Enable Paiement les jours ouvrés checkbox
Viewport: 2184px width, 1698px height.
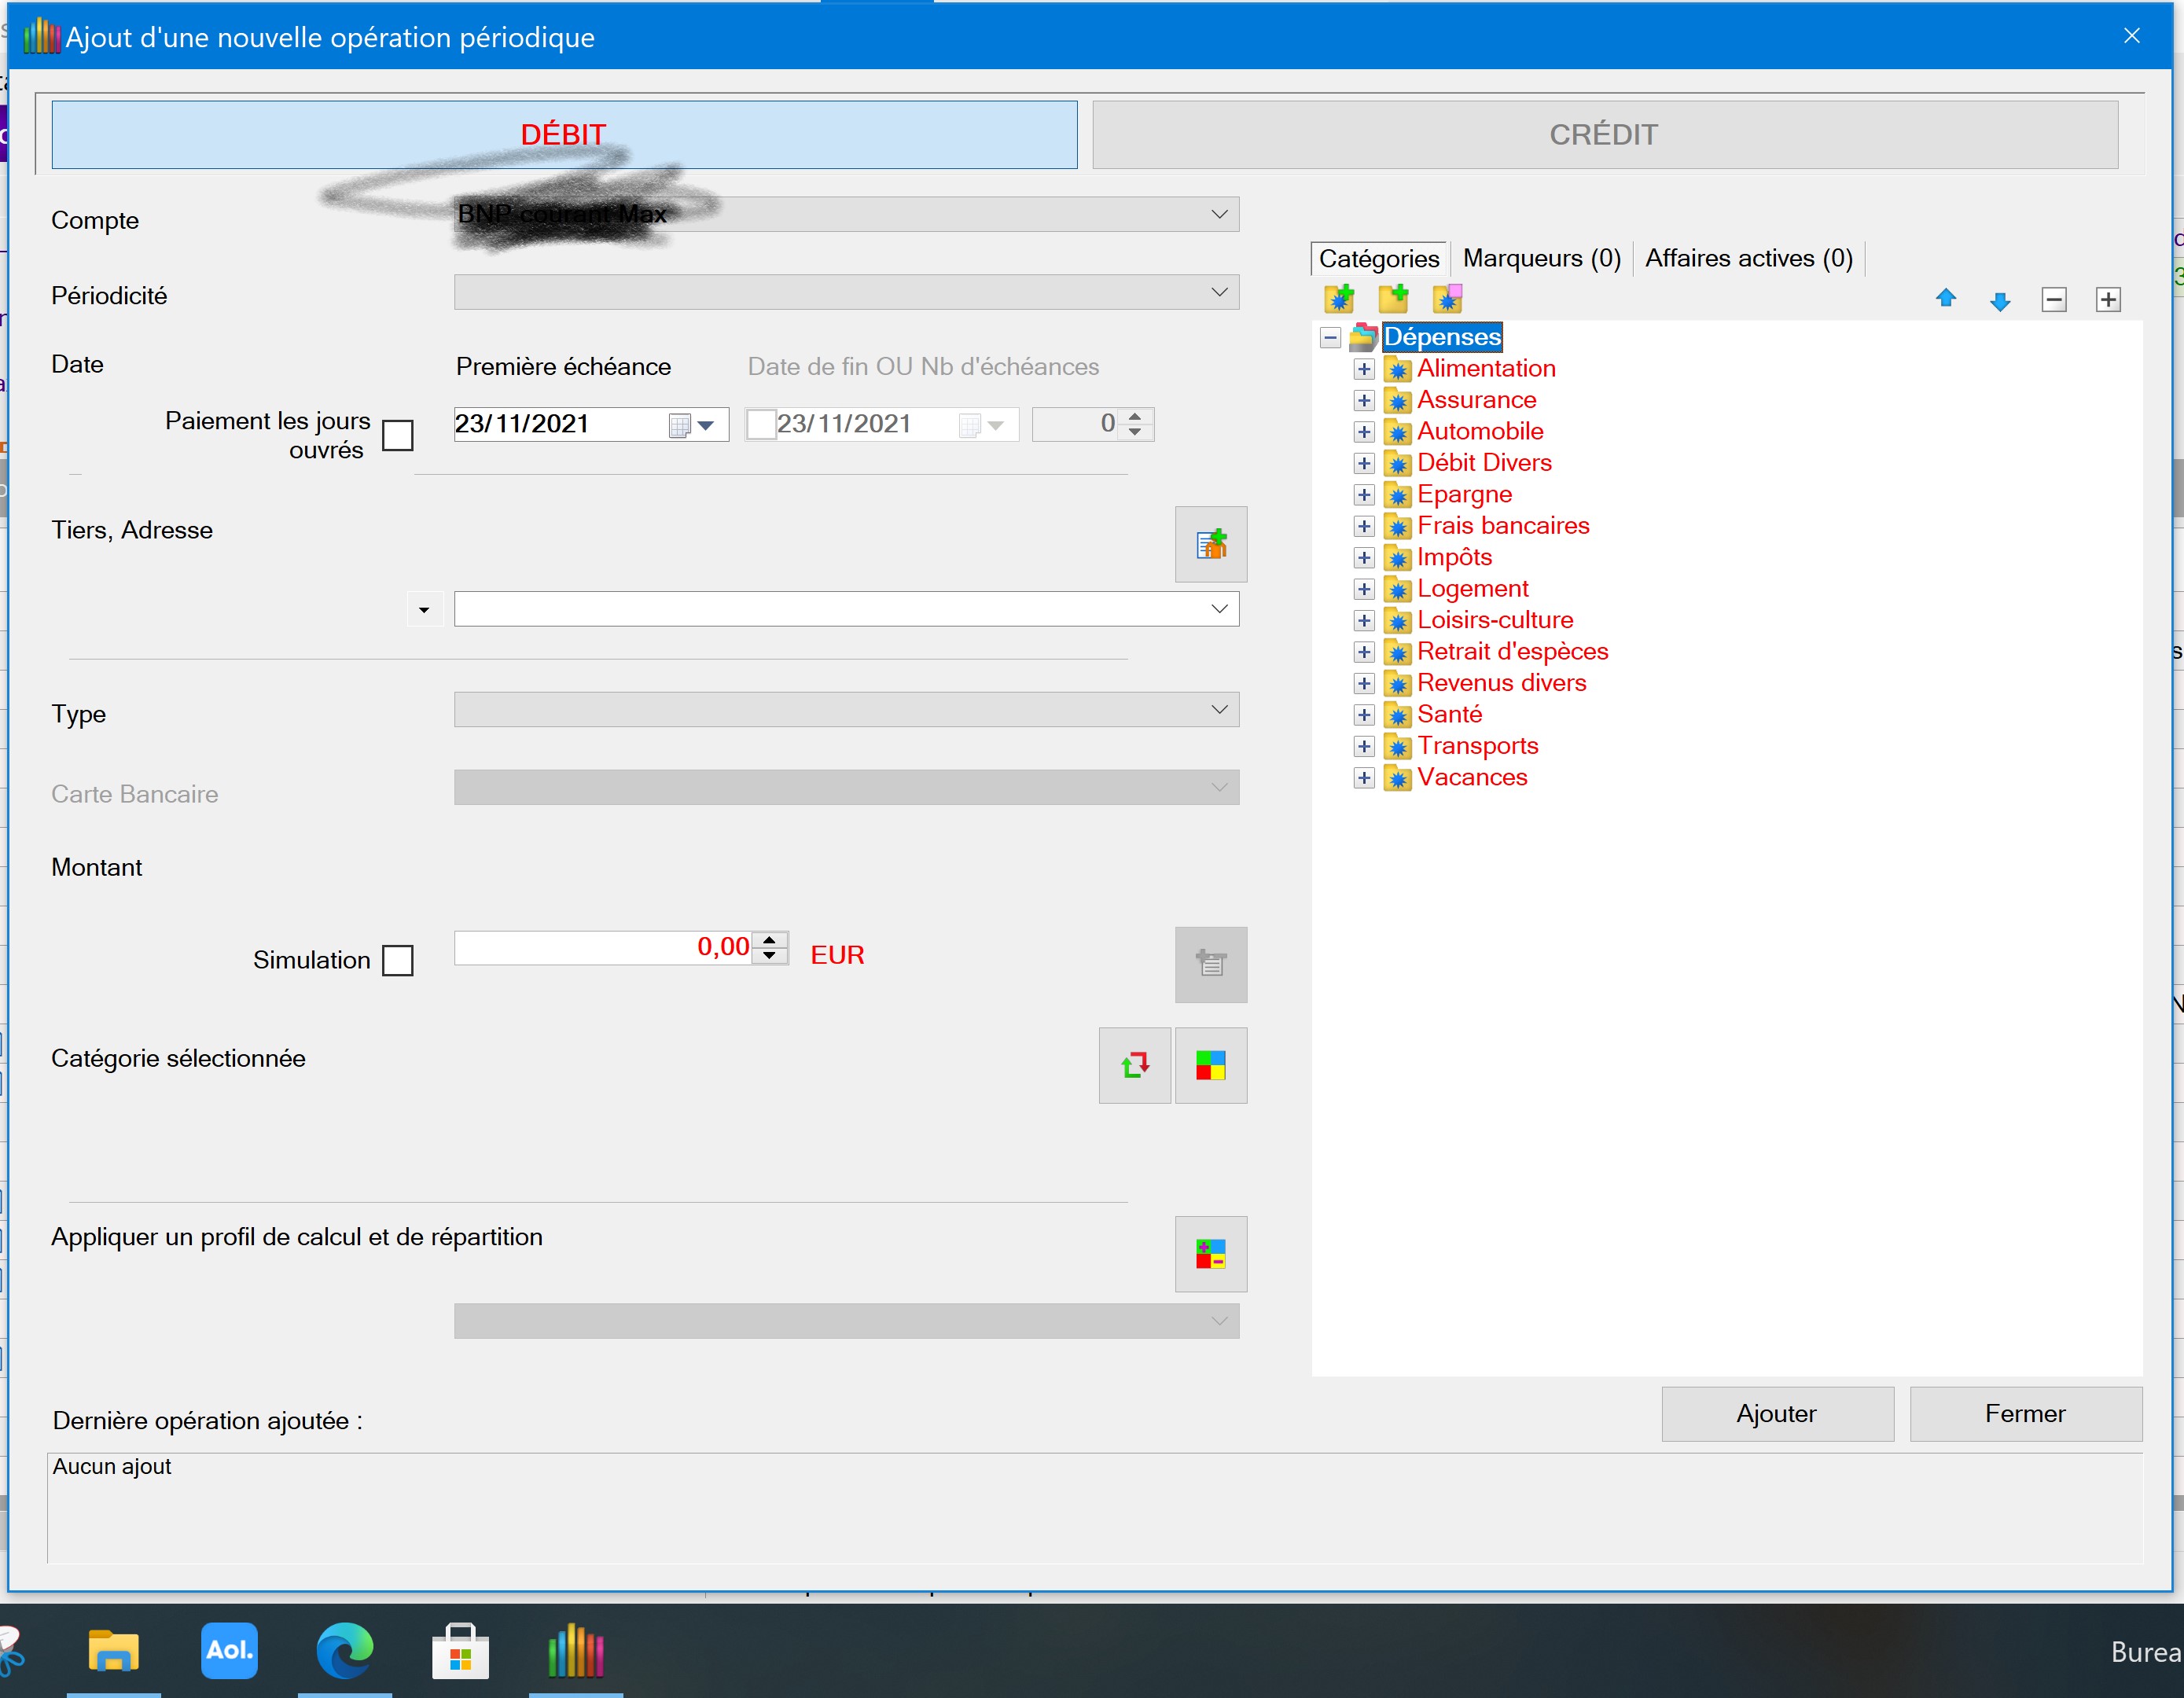tap(397, 435)
